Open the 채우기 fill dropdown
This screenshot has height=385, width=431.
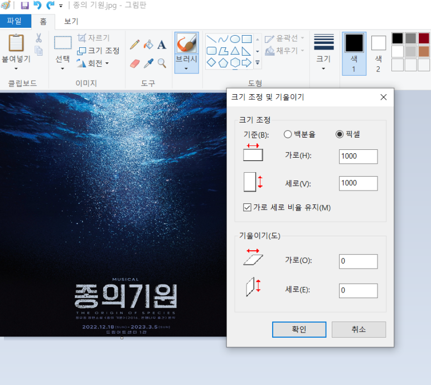pos(284,51)
